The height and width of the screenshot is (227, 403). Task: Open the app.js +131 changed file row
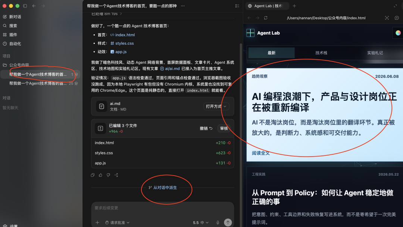tap(162, 163)
